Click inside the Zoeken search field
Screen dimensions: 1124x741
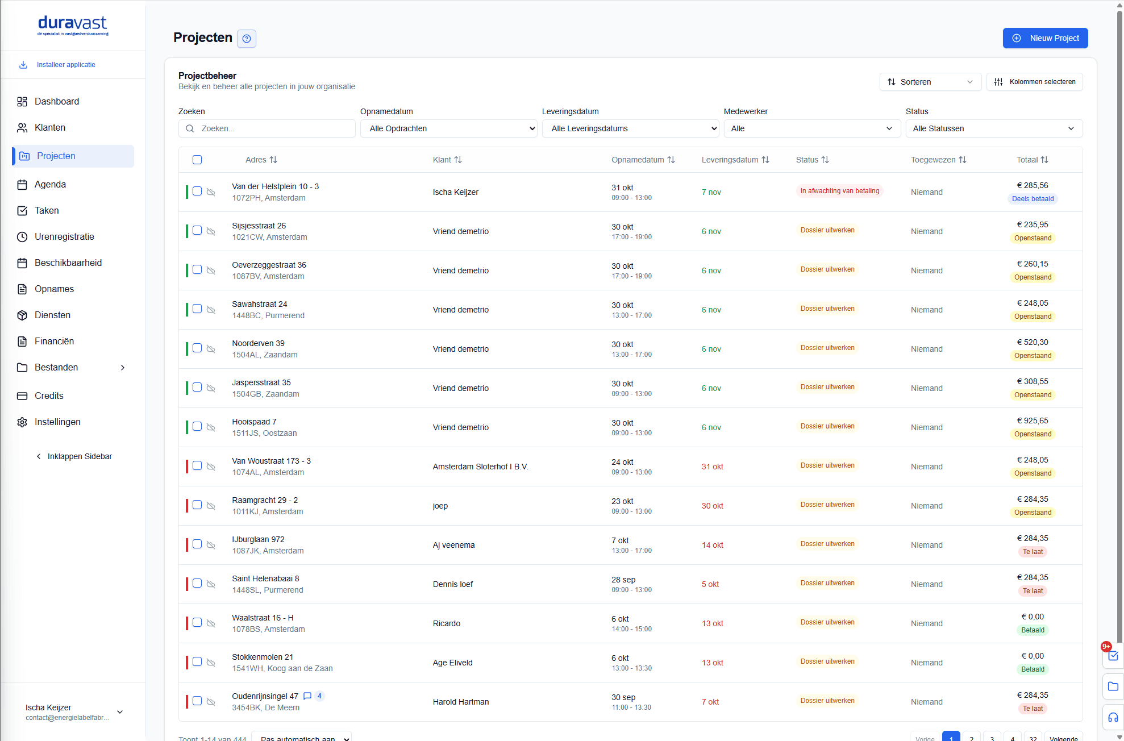click(267, 128)
